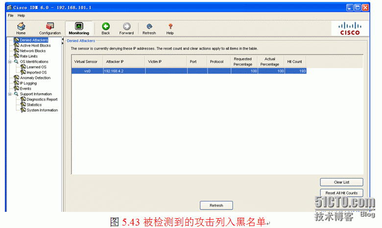
Task: Click the Anomaly Detection tree icon
Action: point(16,77)
